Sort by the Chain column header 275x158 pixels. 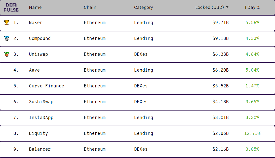pos(90,7)
